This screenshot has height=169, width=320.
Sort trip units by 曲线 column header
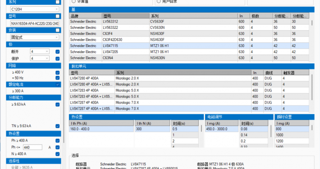click(x=272, y=73)
